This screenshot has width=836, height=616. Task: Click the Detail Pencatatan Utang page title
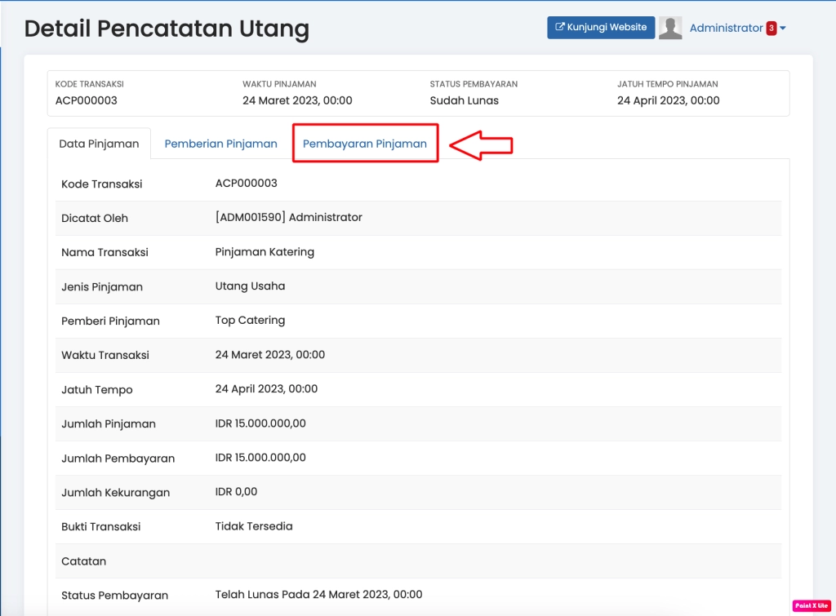pos(167,28)
